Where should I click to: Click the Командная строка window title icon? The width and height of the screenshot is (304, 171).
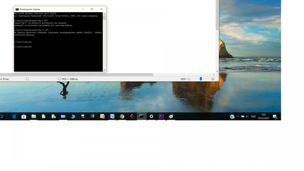pyautogui.click(x=17, y=9)
